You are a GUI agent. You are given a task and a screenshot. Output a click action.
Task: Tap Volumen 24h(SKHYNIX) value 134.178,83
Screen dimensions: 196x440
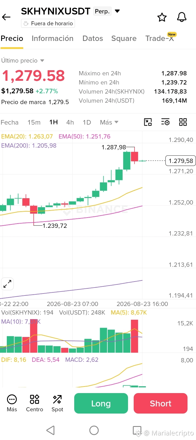point(171,92)
